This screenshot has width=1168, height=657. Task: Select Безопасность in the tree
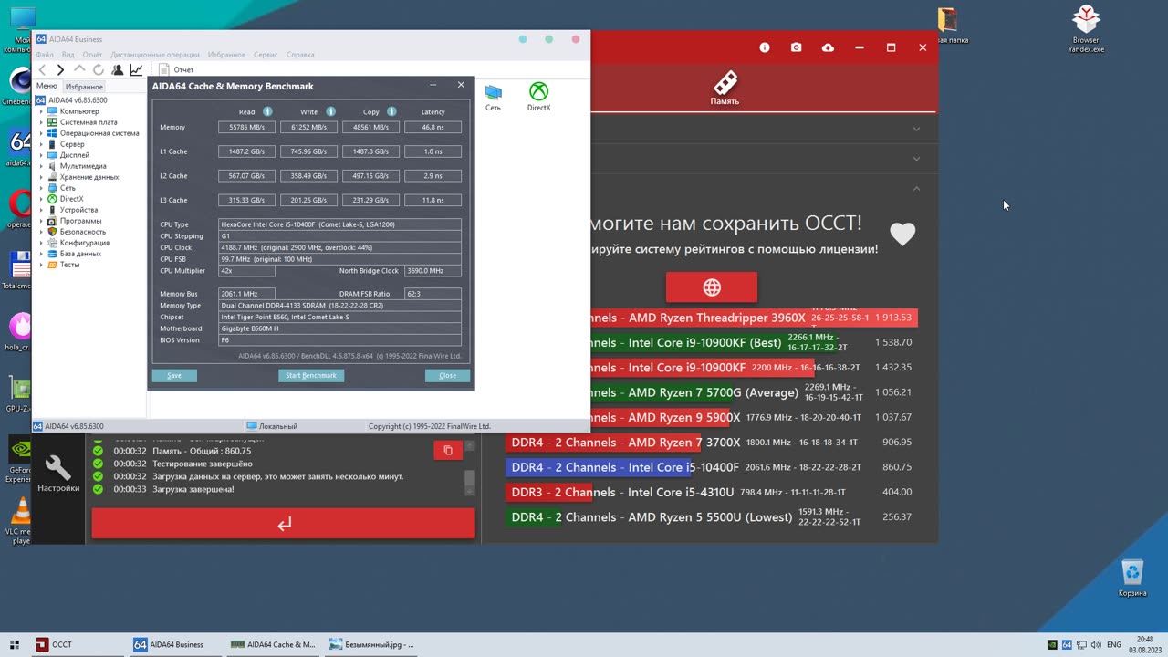(x=83, y=232)
